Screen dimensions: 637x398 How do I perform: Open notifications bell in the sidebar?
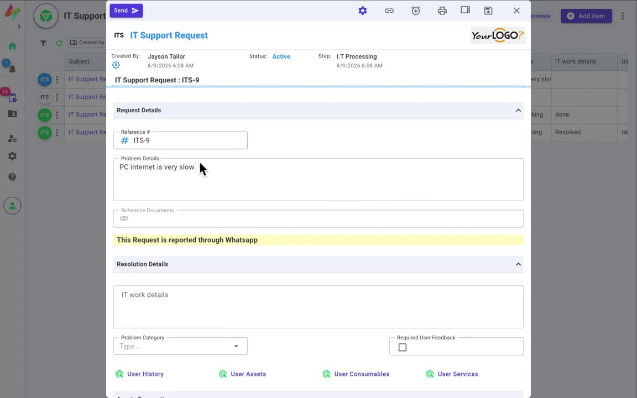13,69
